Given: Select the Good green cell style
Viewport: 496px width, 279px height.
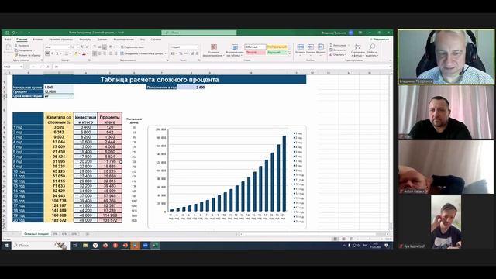Looking at the screenshot, I should 277,53.
